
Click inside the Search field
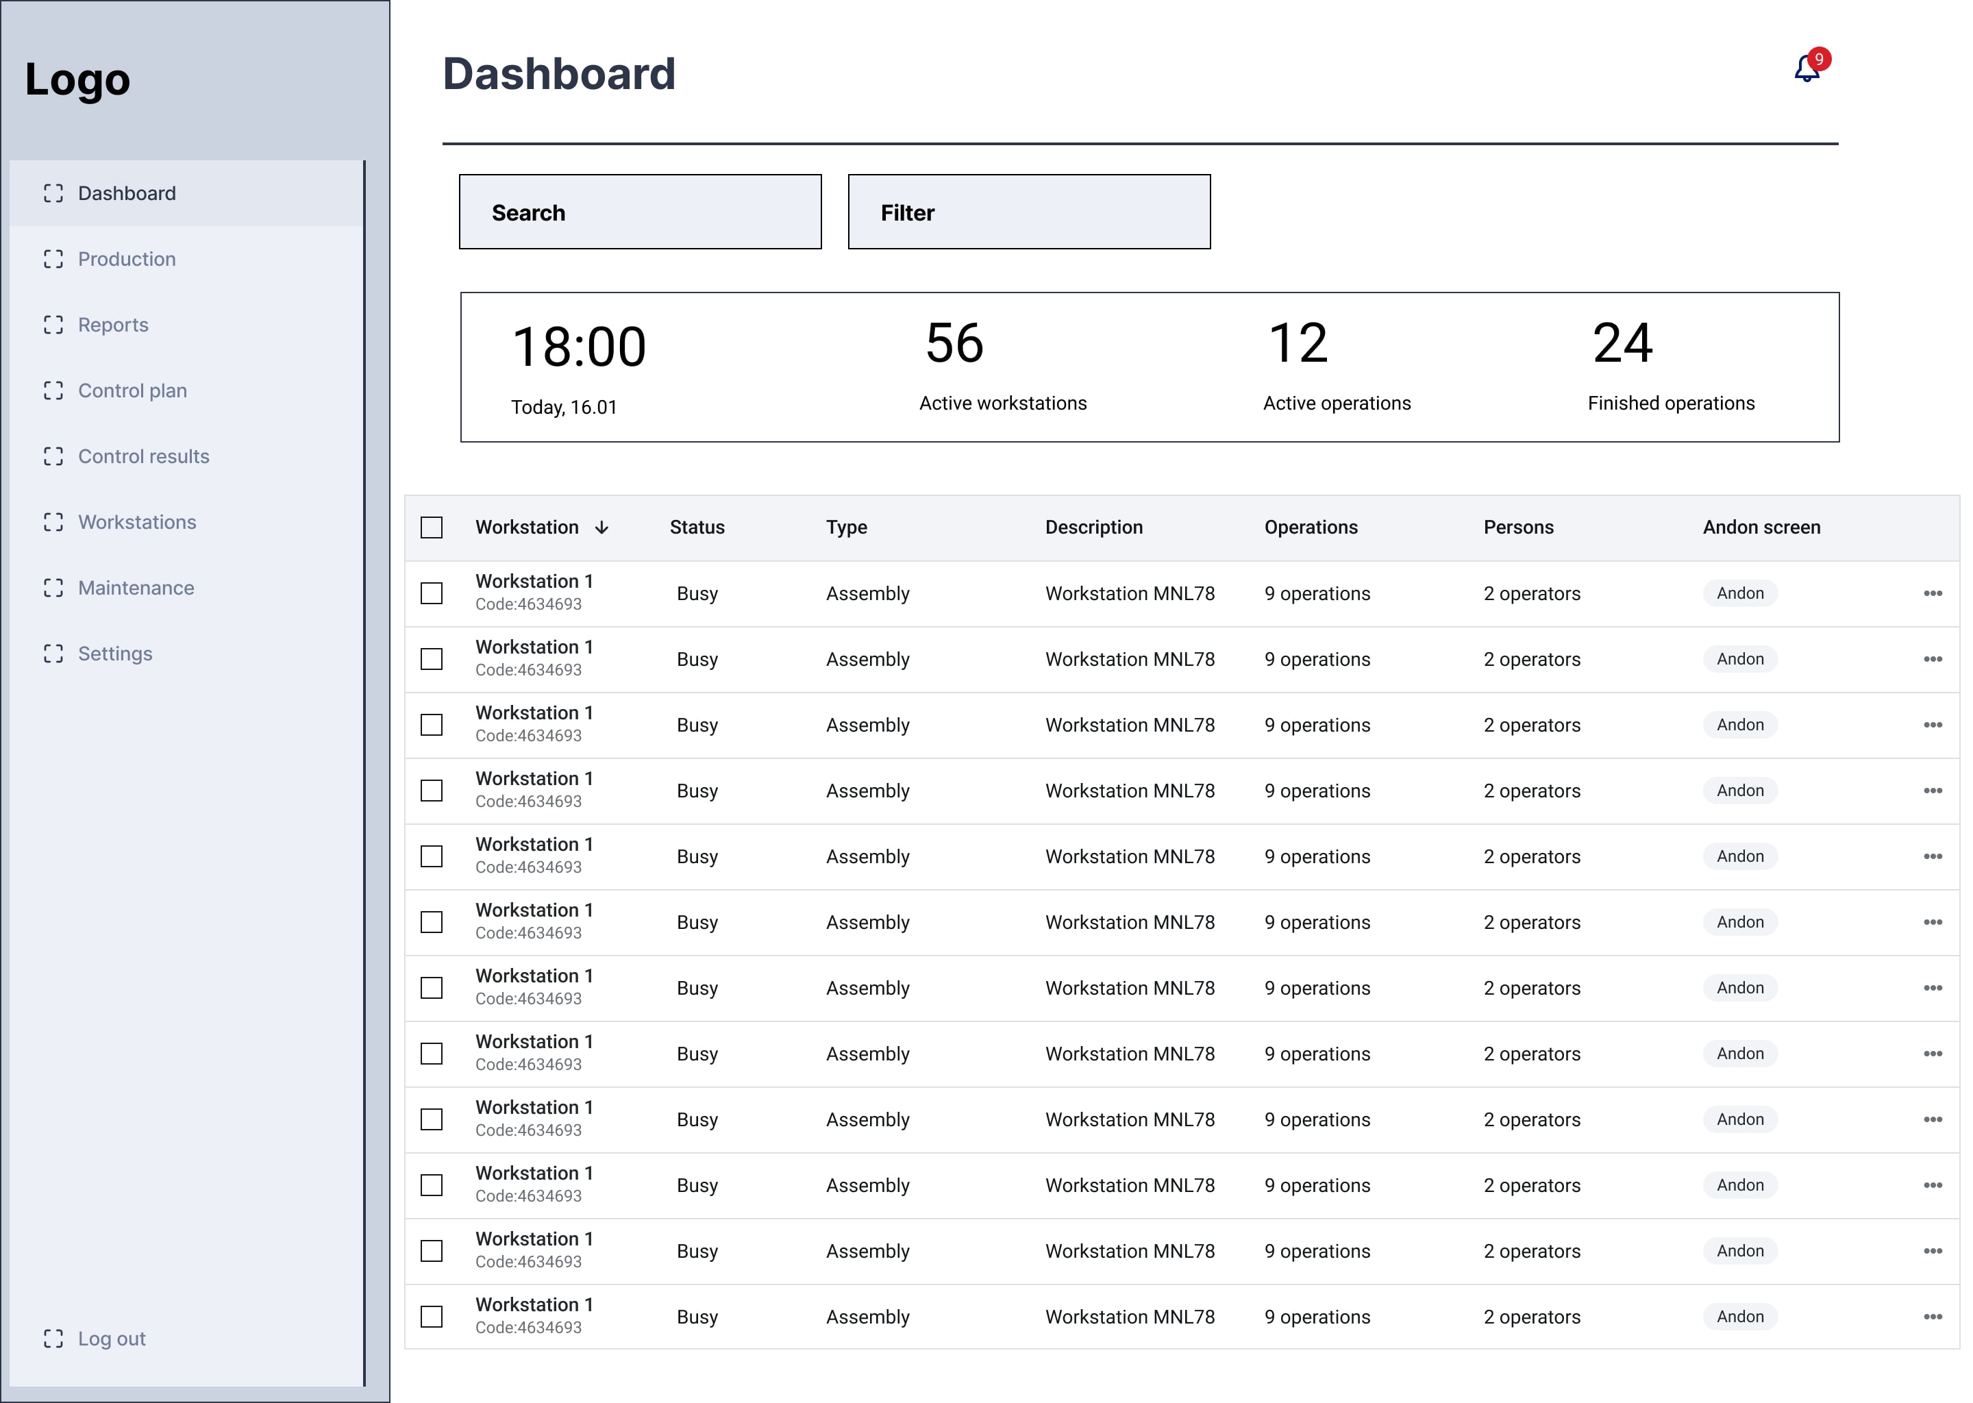click(639, 212)
